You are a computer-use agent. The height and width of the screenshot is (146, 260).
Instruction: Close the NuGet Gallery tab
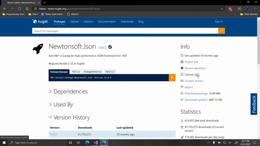click(39, 3)
